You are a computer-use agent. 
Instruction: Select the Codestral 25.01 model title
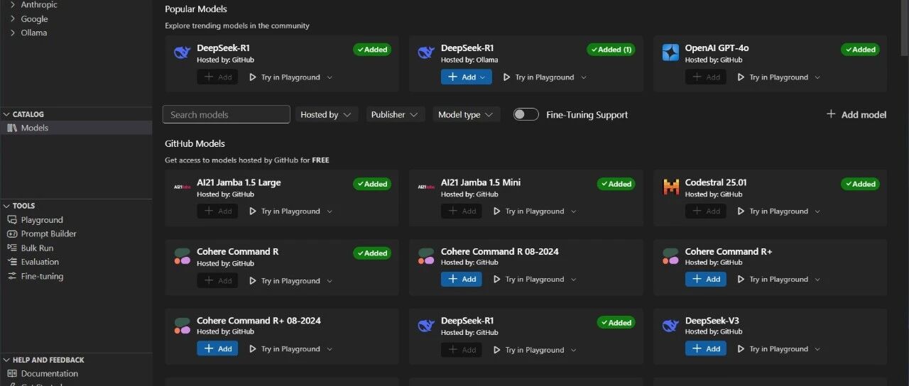tap(716, 182)
